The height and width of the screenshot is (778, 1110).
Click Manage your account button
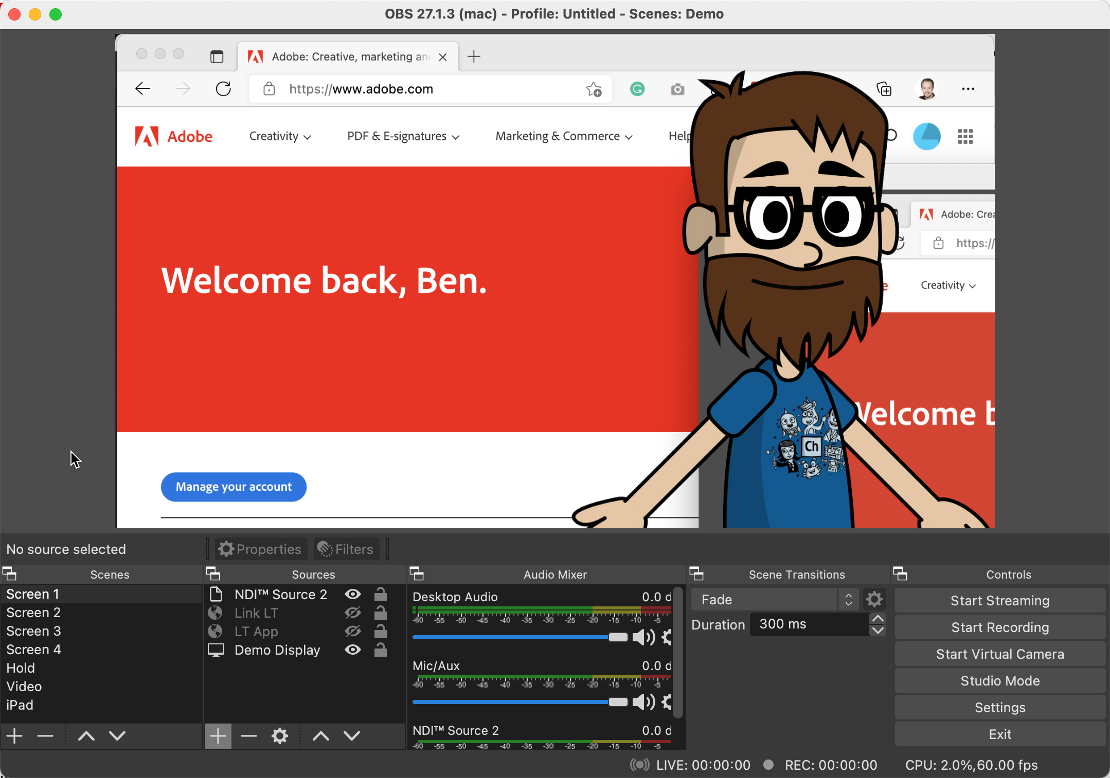(x=234, y=487)
